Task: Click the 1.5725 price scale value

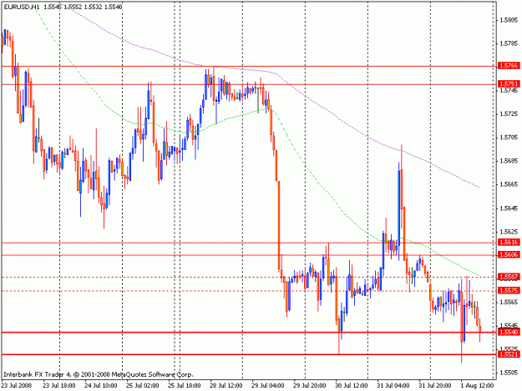Action: point(509,114)
